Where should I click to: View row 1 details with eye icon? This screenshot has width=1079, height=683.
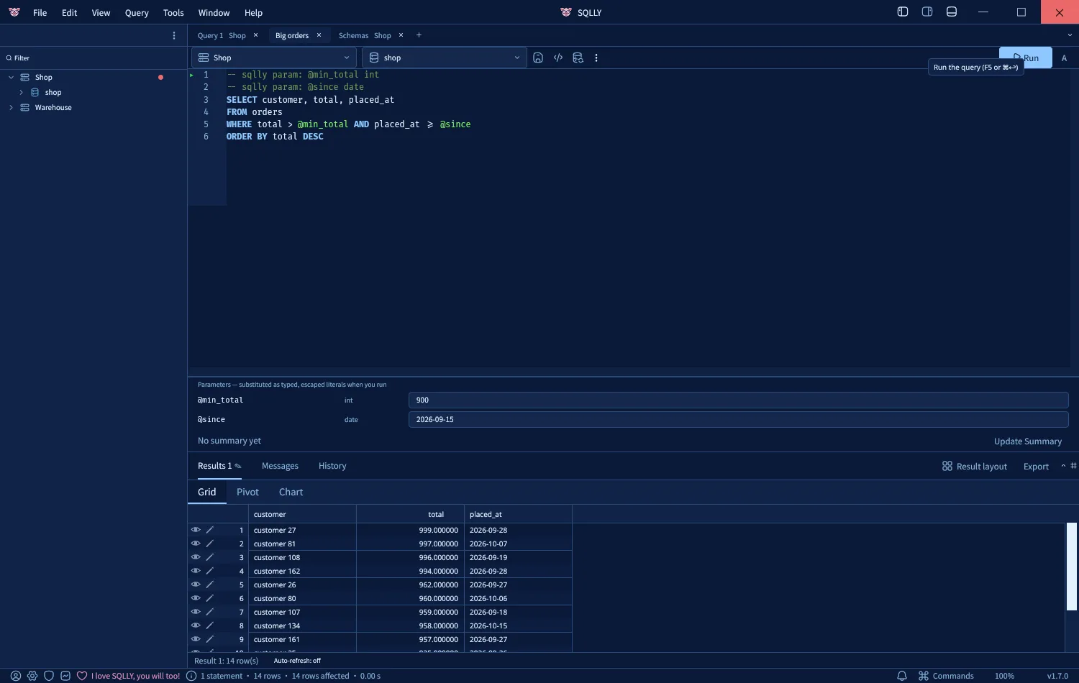[196, 530]
